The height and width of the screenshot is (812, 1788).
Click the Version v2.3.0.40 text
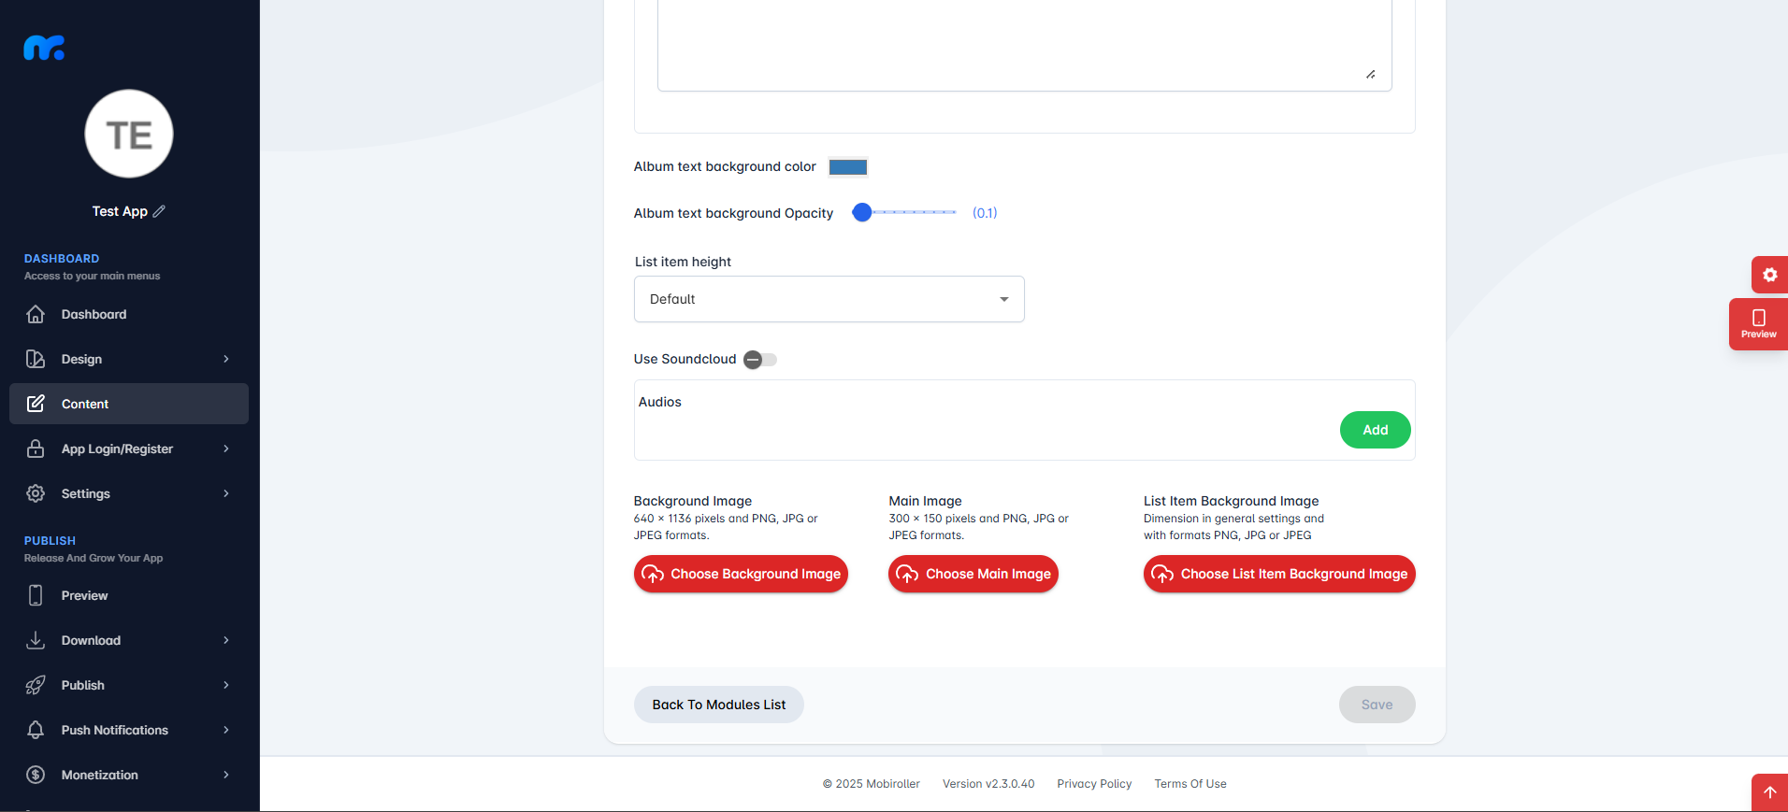click(988, 784)
